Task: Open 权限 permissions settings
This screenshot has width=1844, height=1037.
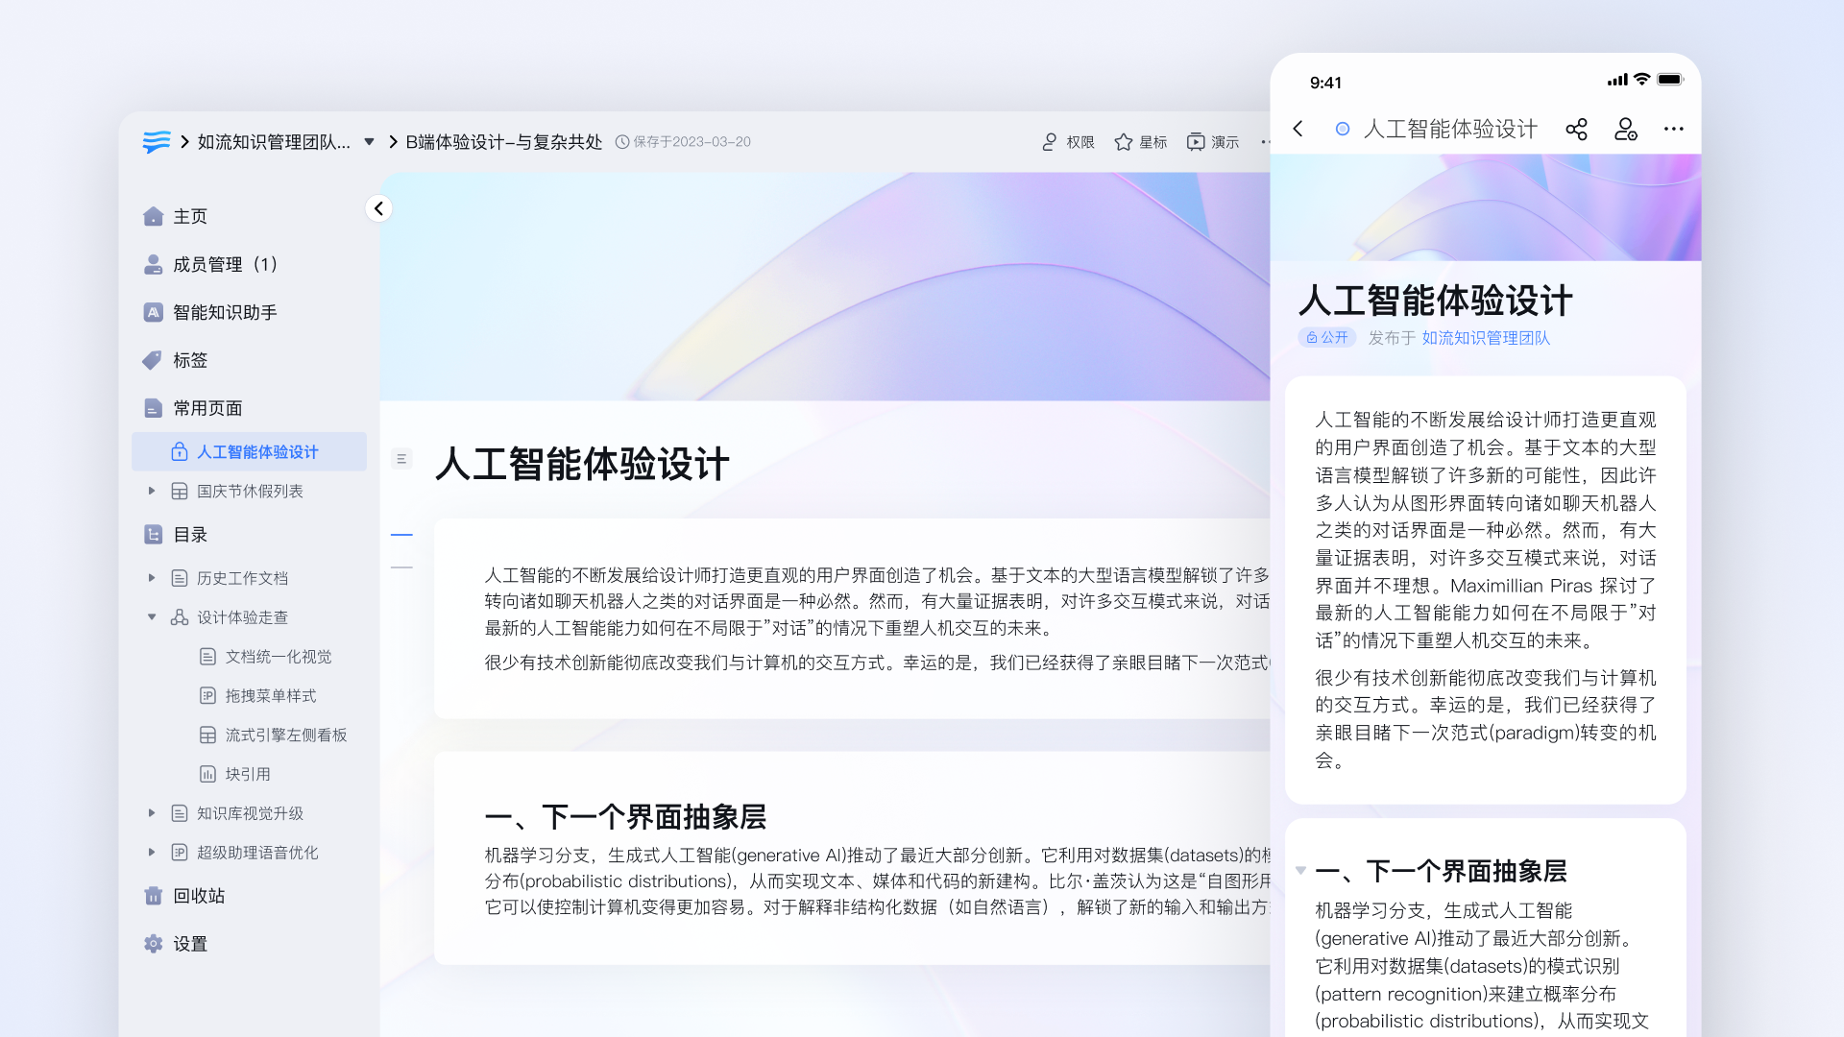Action: tap(1068, 142)
